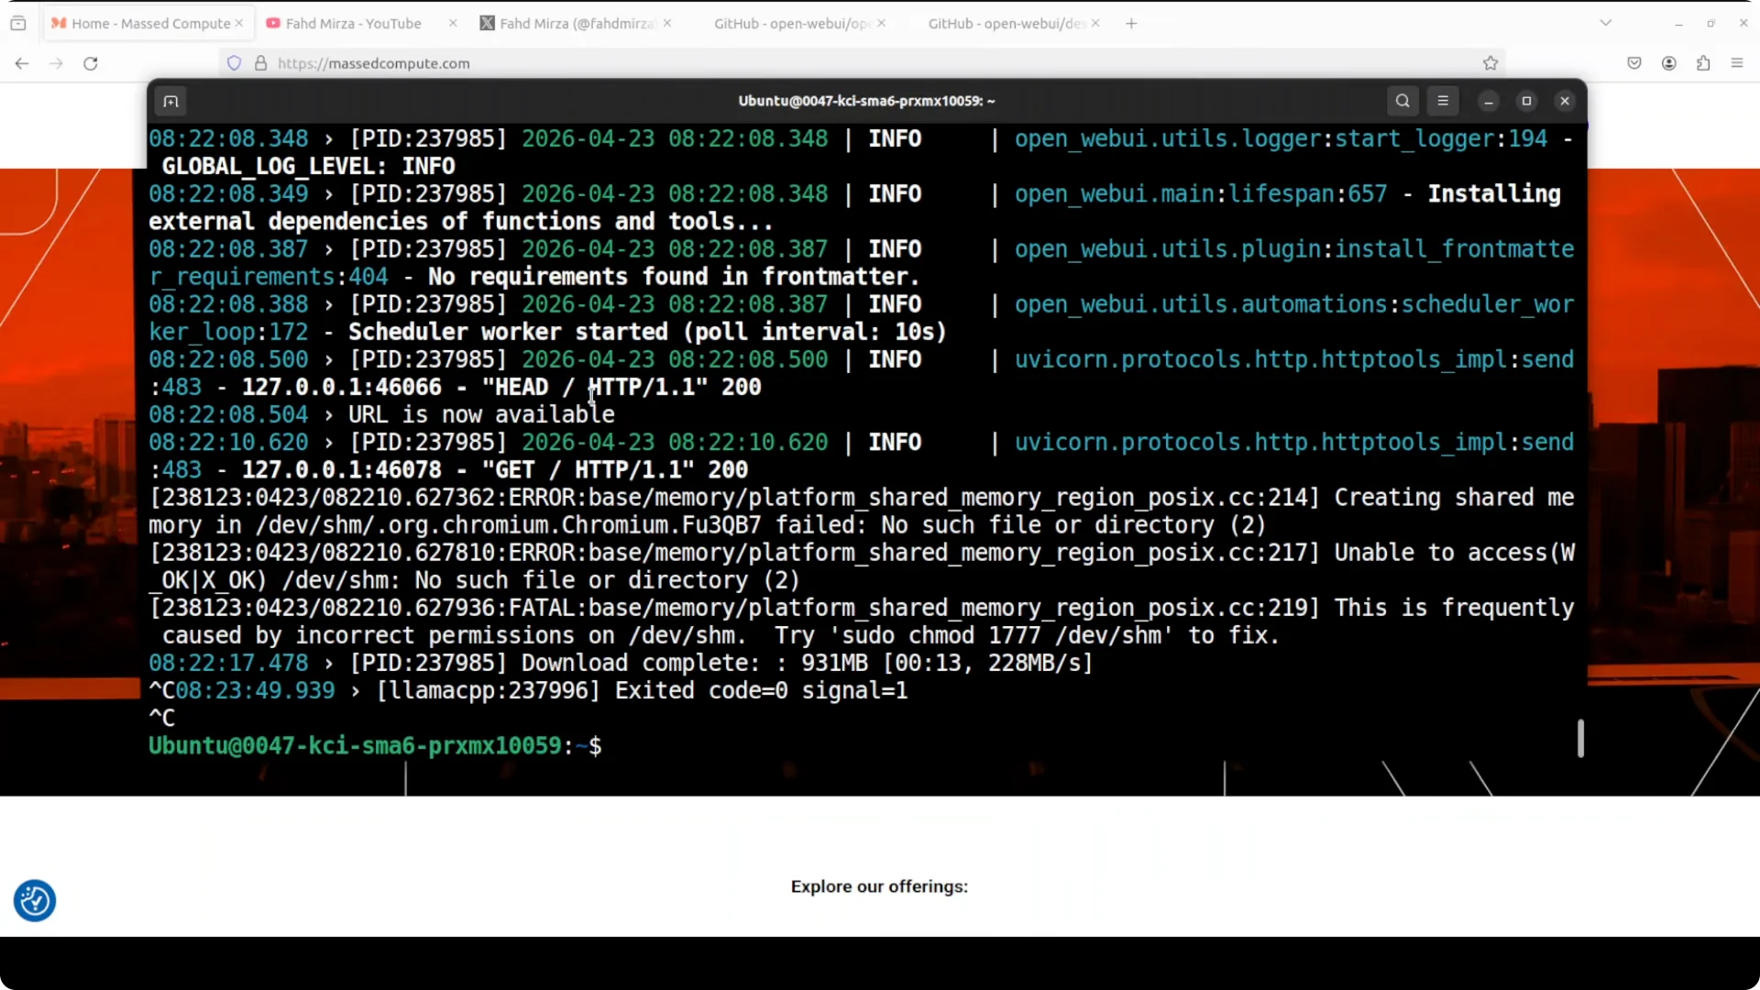Click the terminal title bar text
1760x990 pixels.
866,101
